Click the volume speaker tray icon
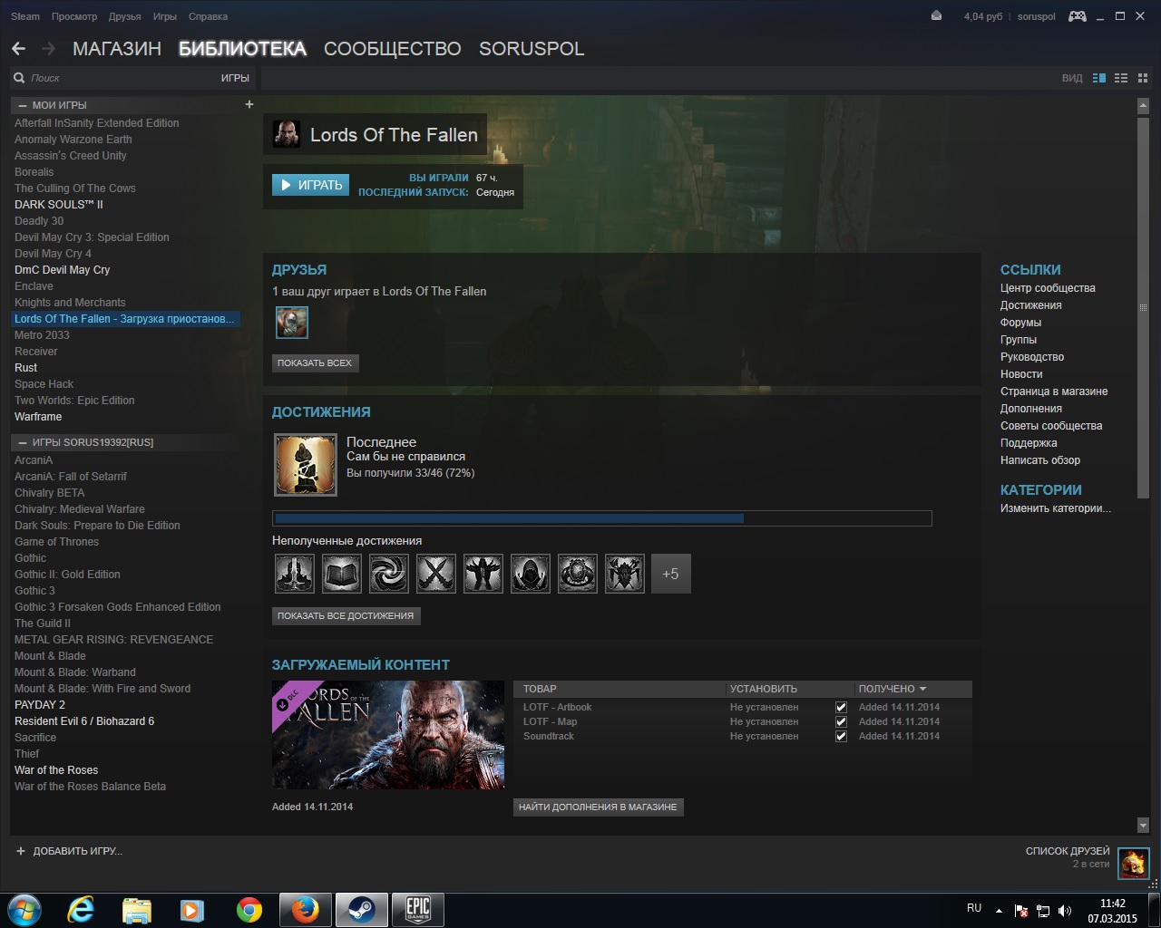 (1065, 910)
